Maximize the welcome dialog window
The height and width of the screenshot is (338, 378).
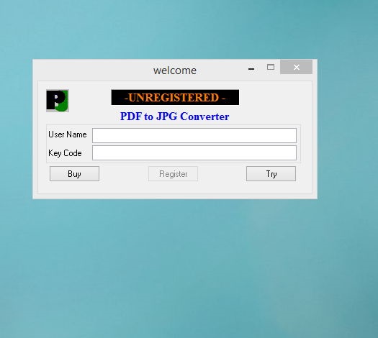click(x=271, y=67)
